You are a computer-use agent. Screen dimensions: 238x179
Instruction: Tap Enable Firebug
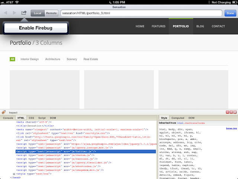click(x=36, y=28)
